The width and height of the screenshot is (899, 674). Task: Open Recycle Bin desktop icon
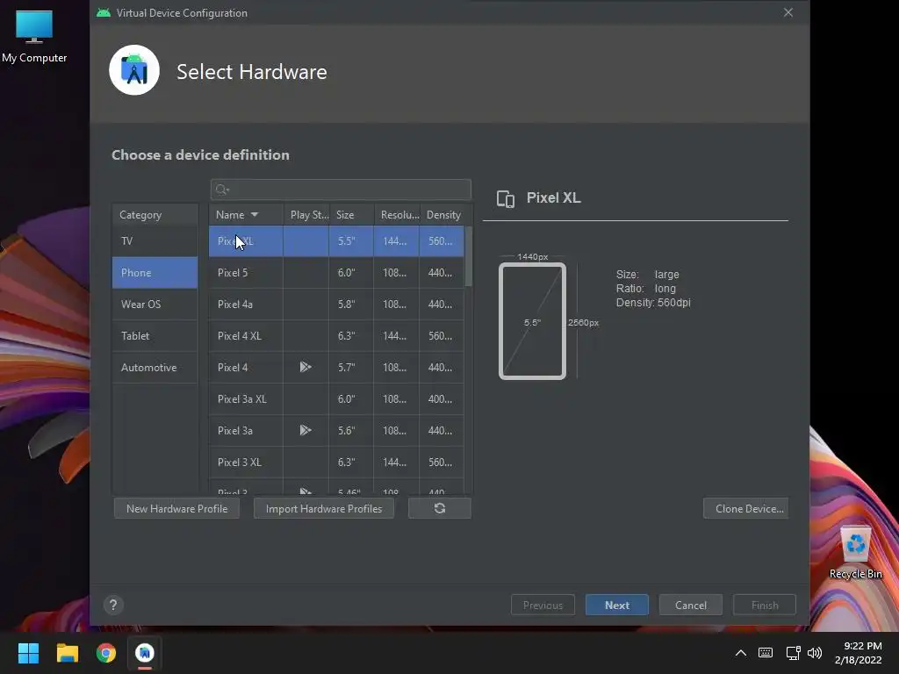coord(855,553)
